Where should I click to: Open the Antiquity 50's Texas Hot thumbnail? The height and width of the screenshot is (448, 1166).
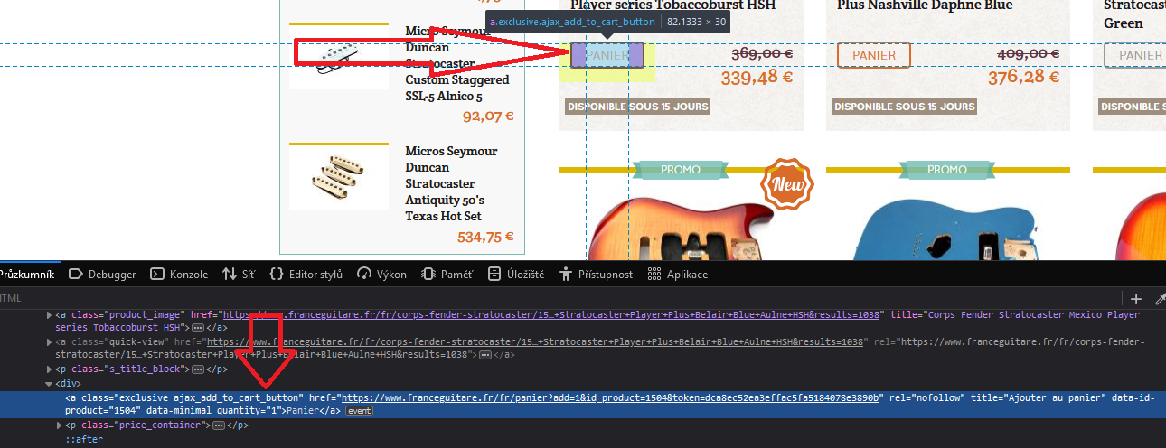[x=339, y=177]
